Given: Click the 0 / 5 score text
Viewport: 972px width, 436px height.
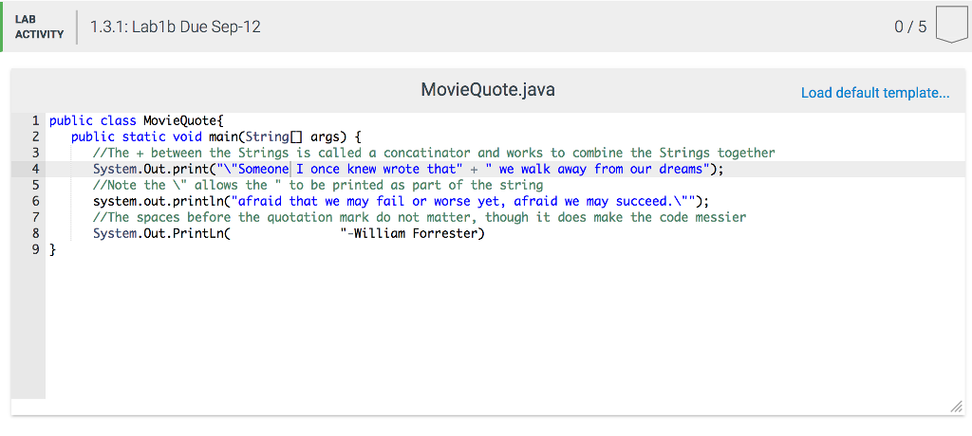Looking at the screenshot, I should [x=909, y=27].
